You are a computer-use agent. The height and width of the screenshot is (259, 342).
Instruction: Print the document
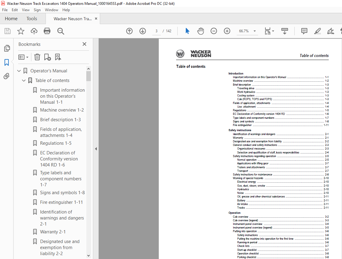pos(47,31)
